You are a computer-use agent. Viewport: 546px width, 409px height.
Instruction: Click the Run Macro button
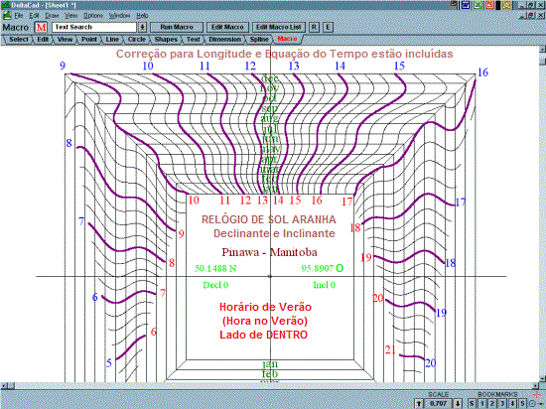click(x=177, y=27)
